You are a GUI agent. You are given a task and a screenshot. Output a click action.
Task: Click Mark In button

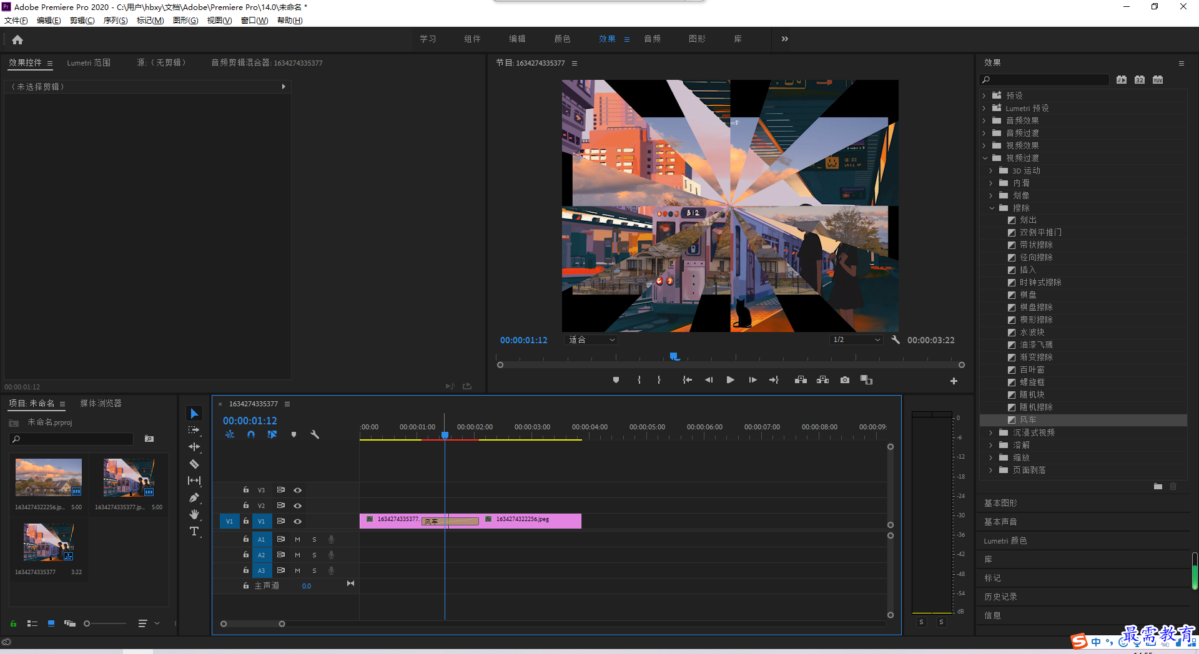[639, 380]
